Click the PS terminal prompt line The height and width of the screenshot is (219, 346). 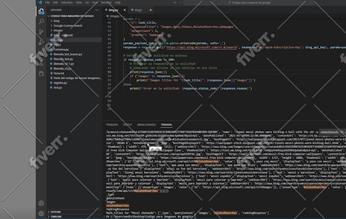coord(151,216)
